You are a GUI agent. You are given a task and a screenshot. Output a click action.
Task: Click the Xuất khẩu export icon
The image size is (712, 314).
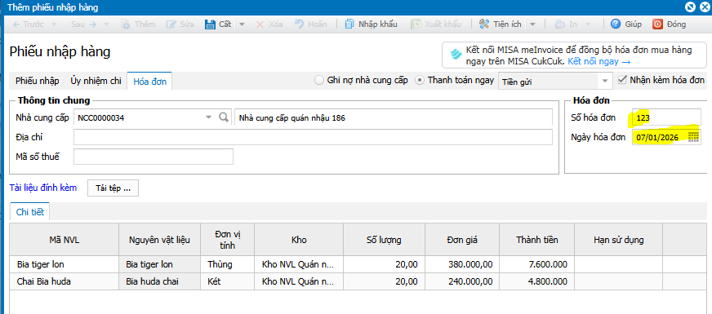pyautogui.click(x=416, y=24)
